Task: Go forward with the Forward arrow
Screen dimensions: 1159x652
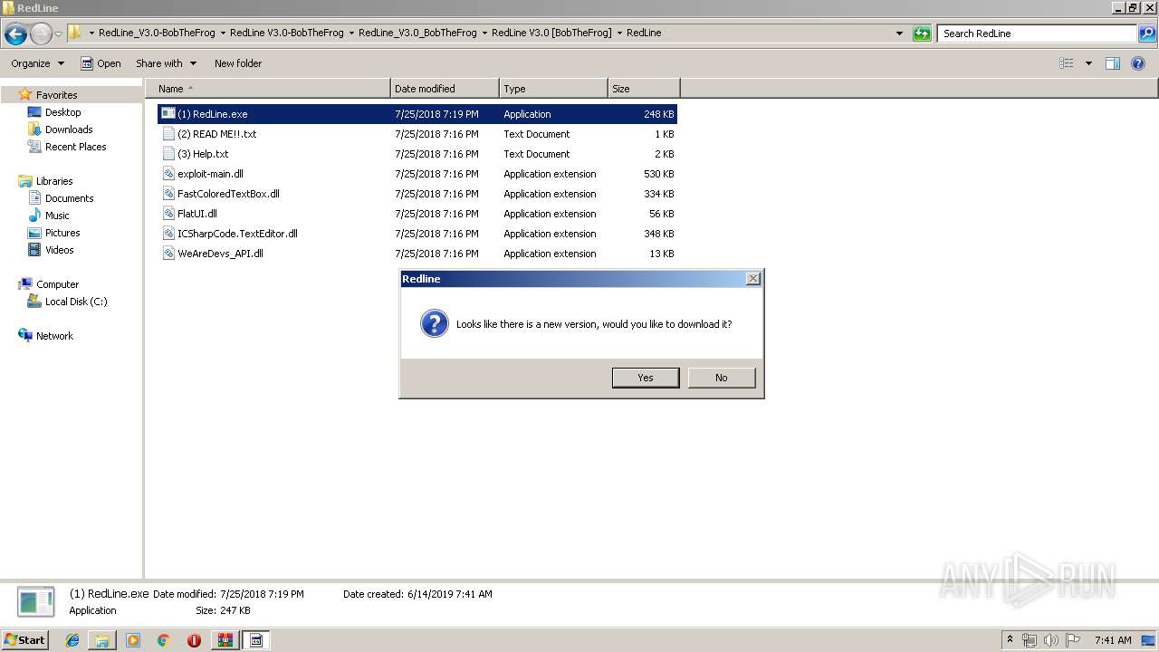Action: click(41, 34)
